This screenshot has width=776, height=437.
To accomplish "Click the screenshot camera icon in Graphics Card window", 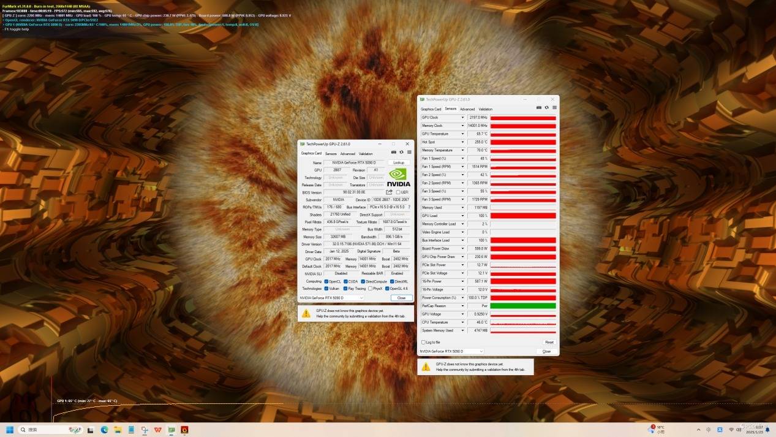I will (394, 152).
